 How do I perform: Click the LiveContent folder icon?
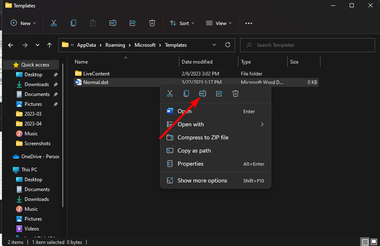pos(78,73)
